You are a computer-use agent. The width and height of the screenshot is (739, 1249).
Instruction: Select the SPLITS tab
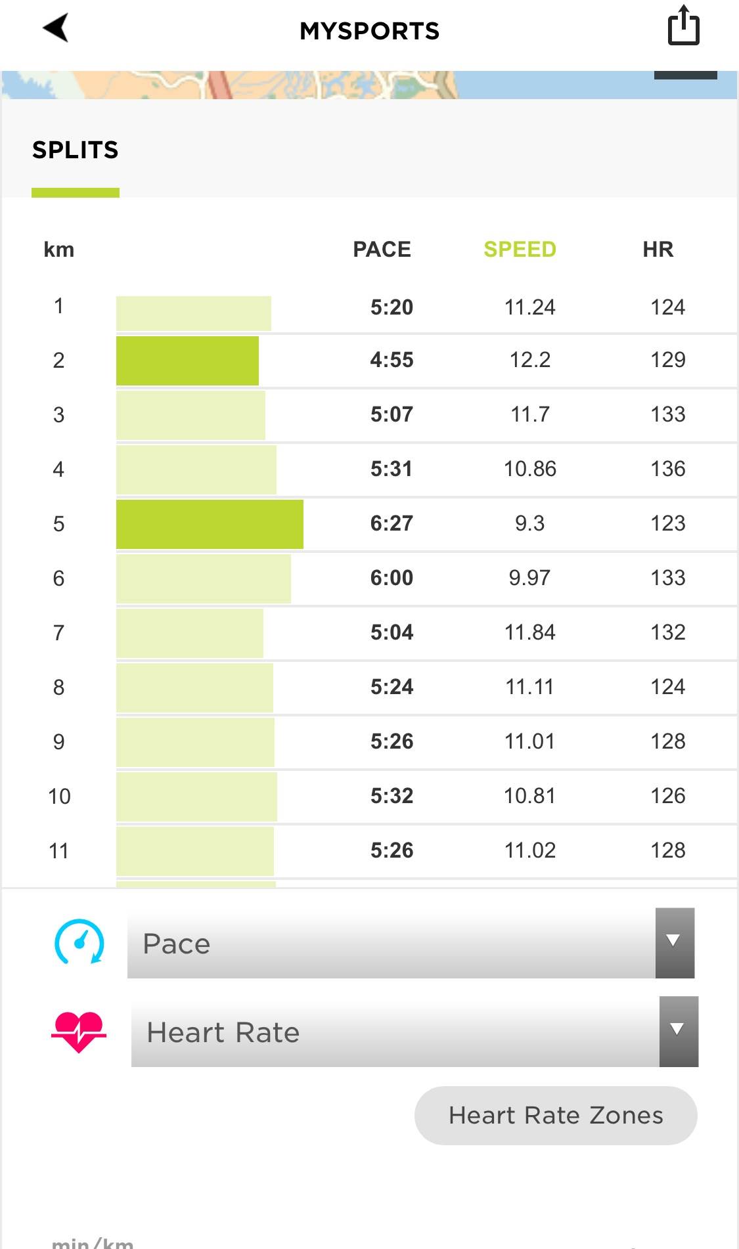[76, 150]
